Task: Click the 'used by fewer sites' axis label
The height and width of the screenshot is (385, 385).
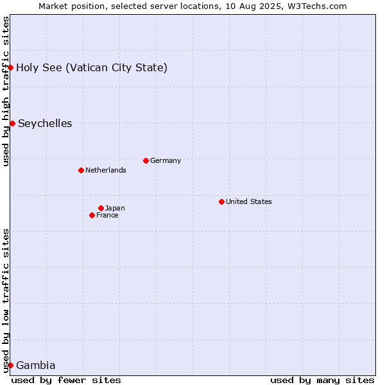Action: (x=66, y=381)
